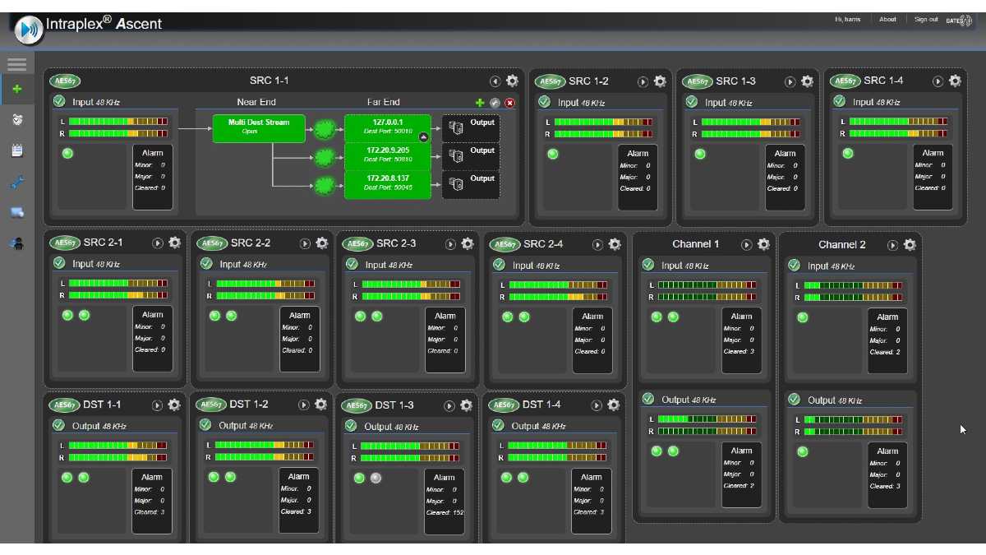Screen dimensions: 986x555
Task: Toggle the SRC 2-2 Input check indicator
Action: (x=206, y=263)
